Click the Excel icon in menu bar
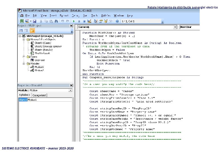 click(x=22, y=15)
